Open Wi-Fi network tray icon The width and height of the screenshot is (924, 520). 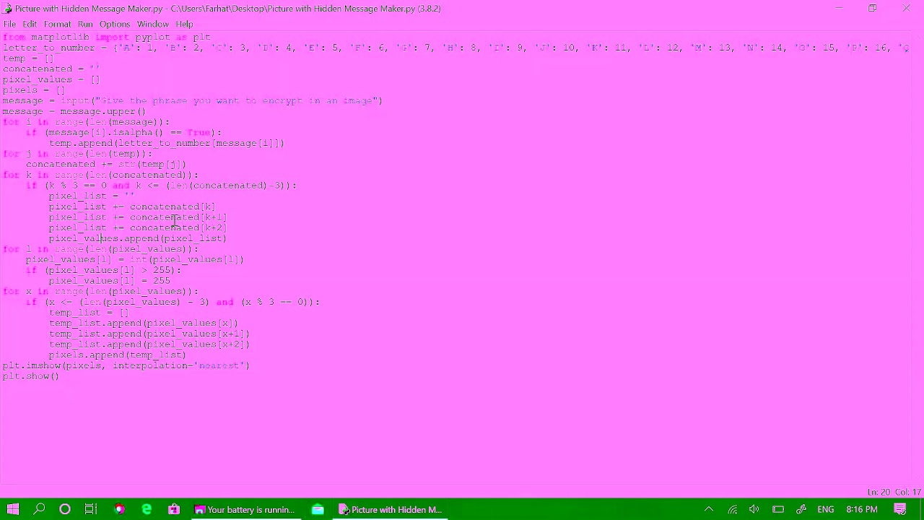pos(732,509)
